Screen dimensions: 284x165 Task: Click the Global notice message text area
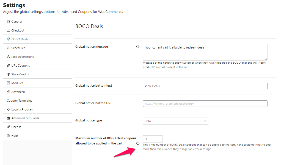205,52
